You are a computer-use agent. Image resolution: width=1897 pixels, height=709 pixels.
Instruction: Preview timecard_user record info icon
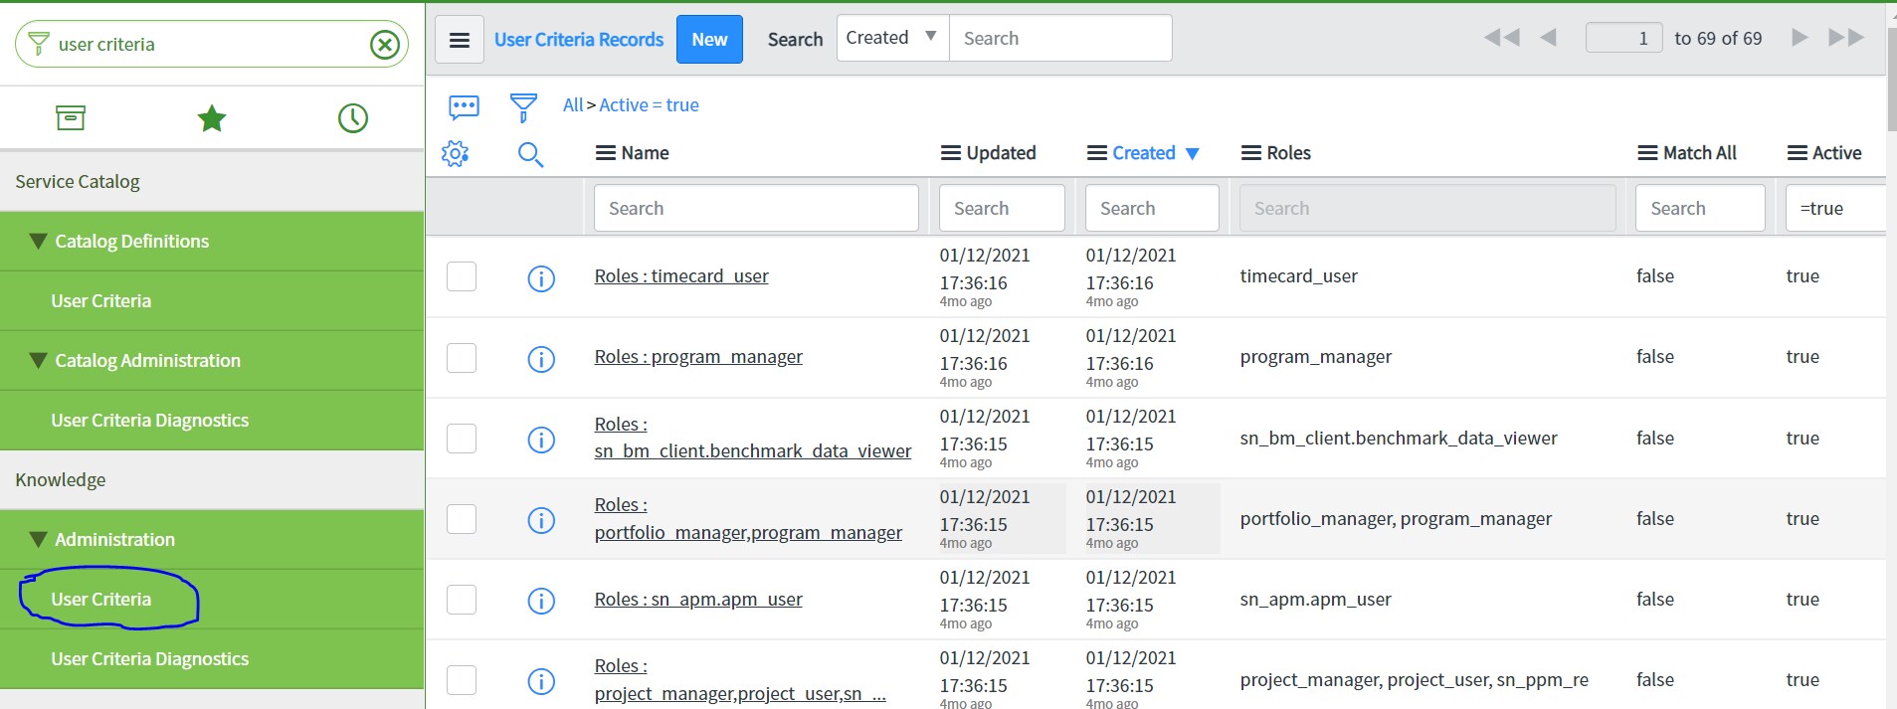541,278
